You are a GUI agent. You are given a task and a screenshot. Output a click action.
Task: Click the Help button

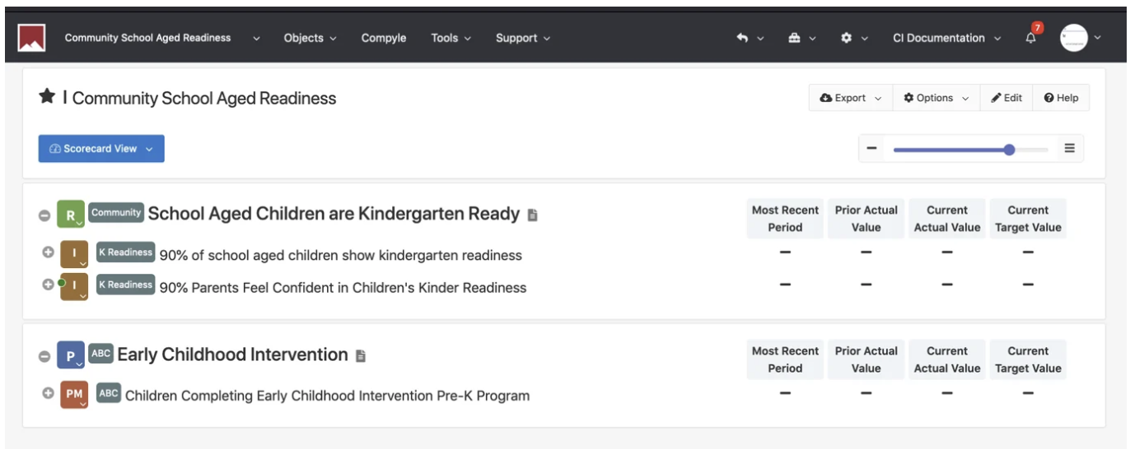pos(1061,98)
